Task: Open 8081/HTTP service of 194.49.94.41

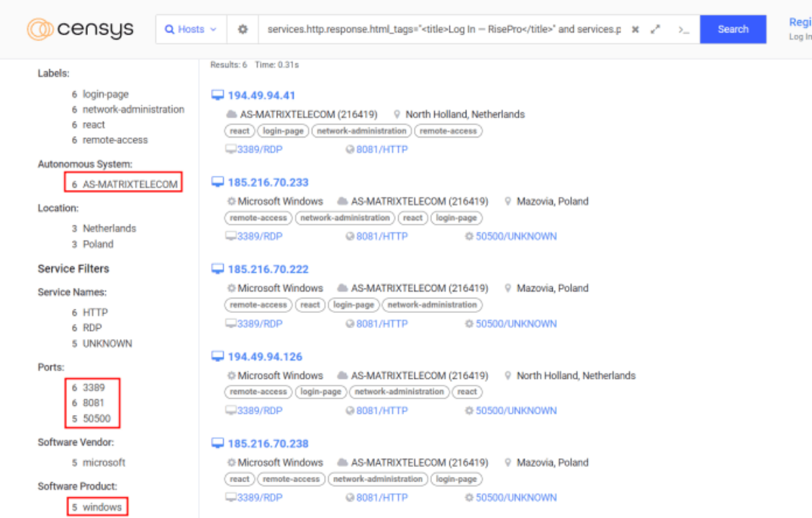Action: click(x=382, y=150)
